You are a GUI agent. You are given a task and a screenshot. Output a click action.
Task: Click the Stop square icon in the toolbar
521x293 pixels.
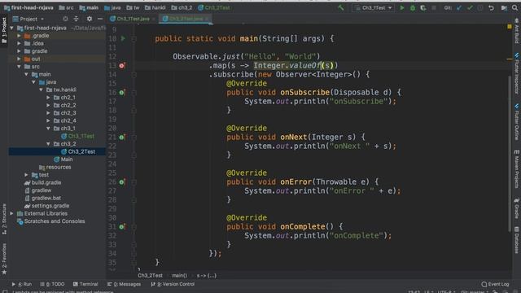(434, 7)
